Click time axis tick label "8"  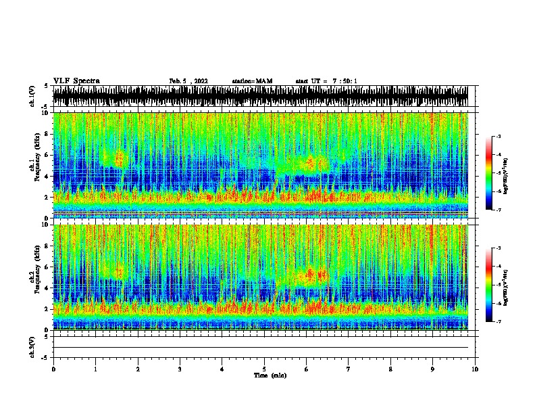pos(390,369)
